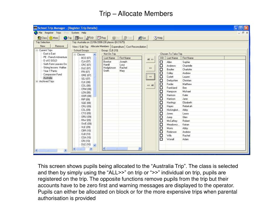Click up arrow of School Groups scrollbar
This screenshot has width=275, height=206.
(x=95, y=55)
